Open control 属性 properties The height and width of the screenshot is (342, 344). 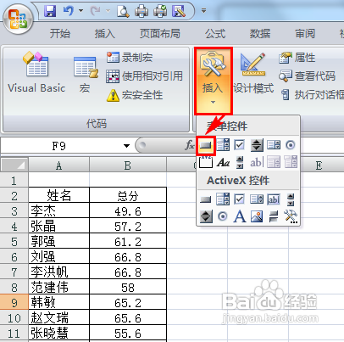click(297, 58)
